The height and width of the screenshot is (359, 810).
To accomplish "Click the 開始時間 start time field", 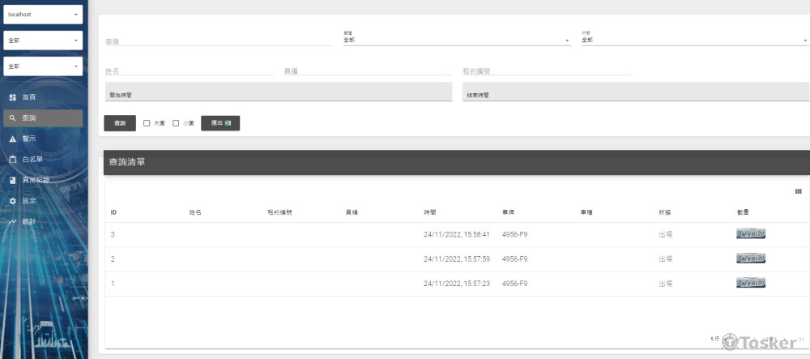I will [x=278, y=94].
